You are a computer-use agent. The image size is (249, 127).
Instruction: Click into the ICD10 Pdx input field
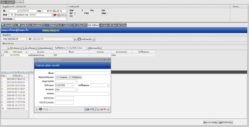[x=64, y=98]
